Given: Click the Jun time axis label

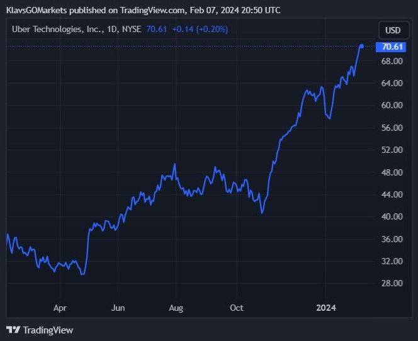Looking at the screenshot, I should [x=118, y=308].
